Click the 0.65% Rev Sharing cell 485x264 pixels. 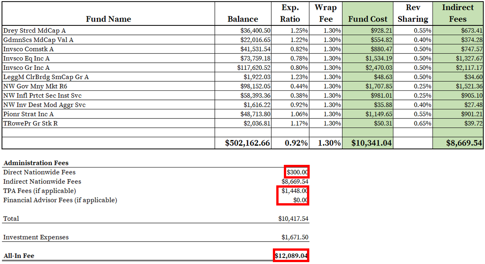click(422, 123)
